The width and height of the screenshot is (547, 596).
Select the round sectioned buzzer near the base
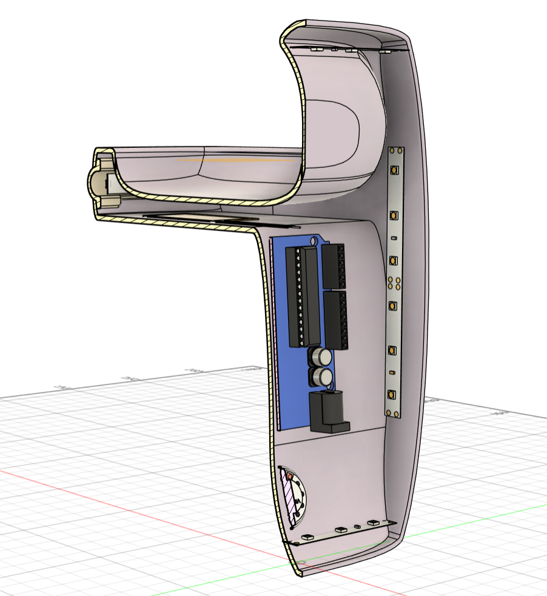tap(292, 497)
